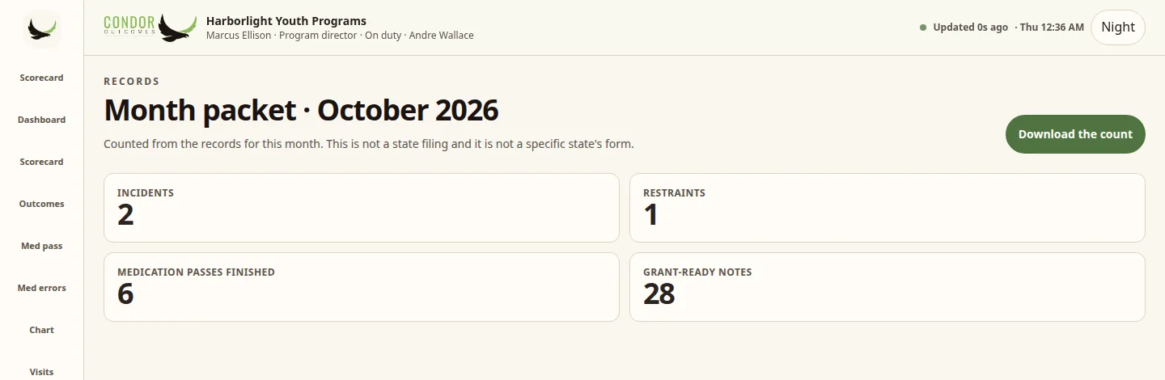
Task: Toggle the Night mode button
Action: pyautogui.click(x=1118, y=27)
